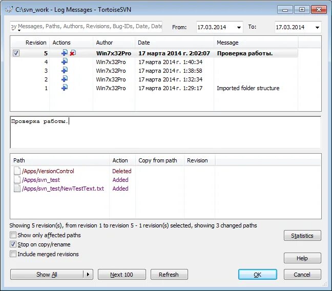Viewport: 332px width, 291px height.
Task: Select revision 2 in the log
Action: 154,79
